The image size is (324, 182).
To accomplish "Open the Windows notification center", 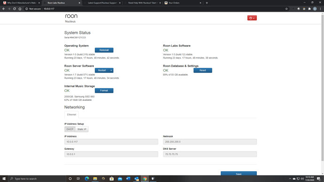I will pos(319,179).
